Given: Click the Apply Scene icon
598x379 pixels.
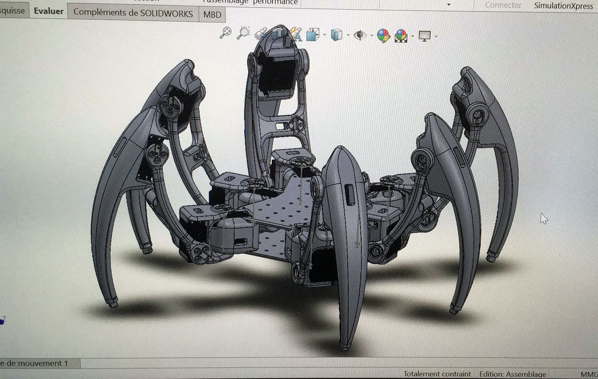Looking at the screenshot, I should [x=401, y=36].
